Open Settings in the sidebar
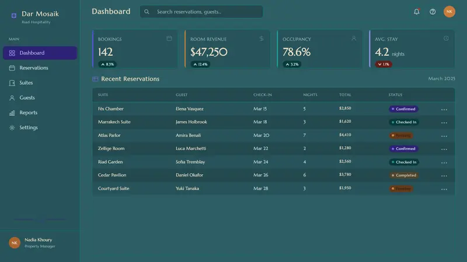 click(x=40, y=128)
